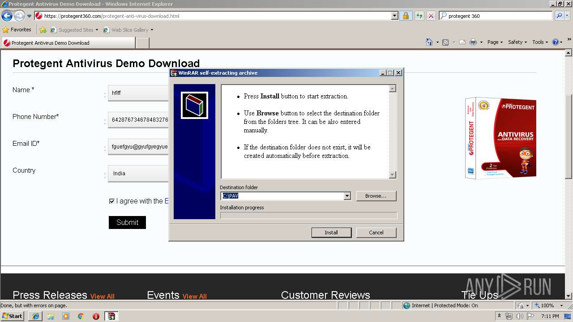Stop loading with the red X icon
Screen dimensions: 573x322
[x=431, y=16]
